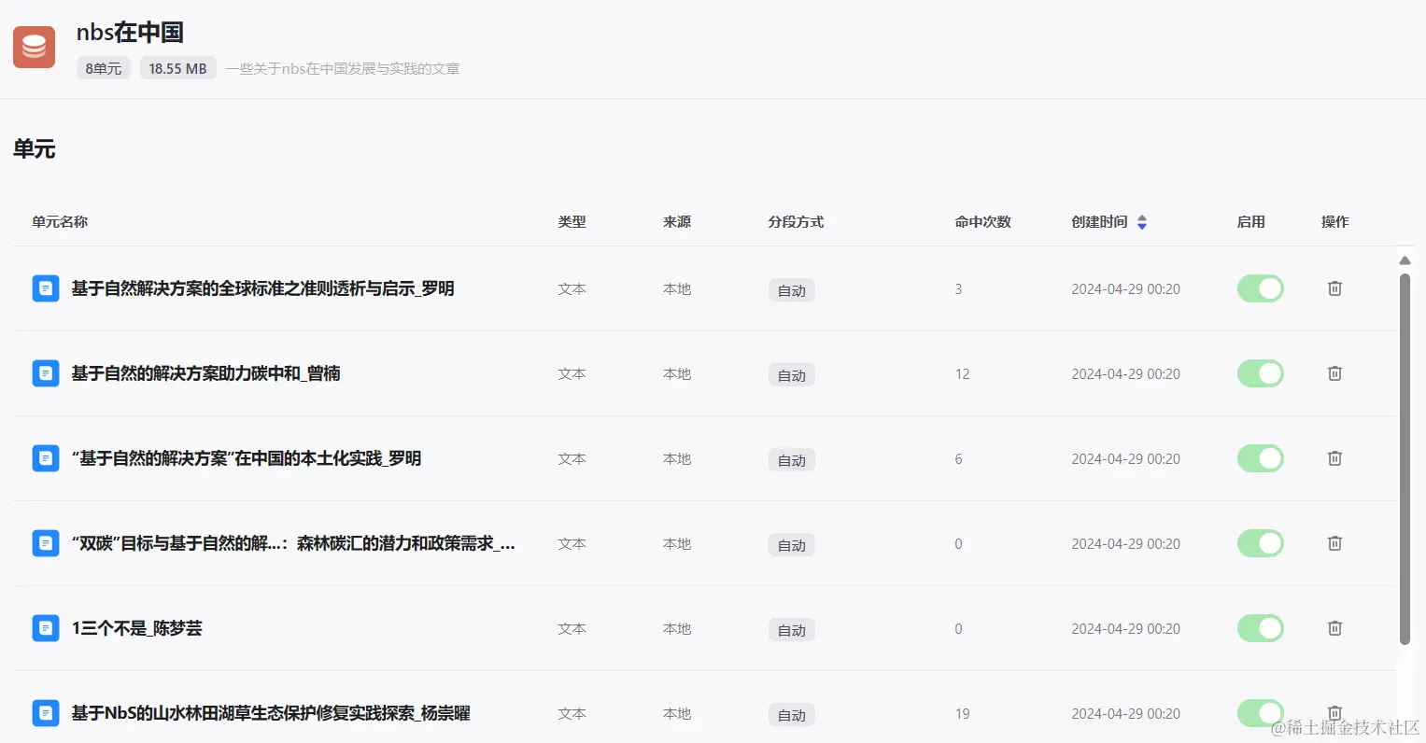Image resolution: width=1426 pixels, height=743 pixels.
Task: Toggle off 在中国的本土化实践_罗明 unit
Action: [x=1261, y=458]
